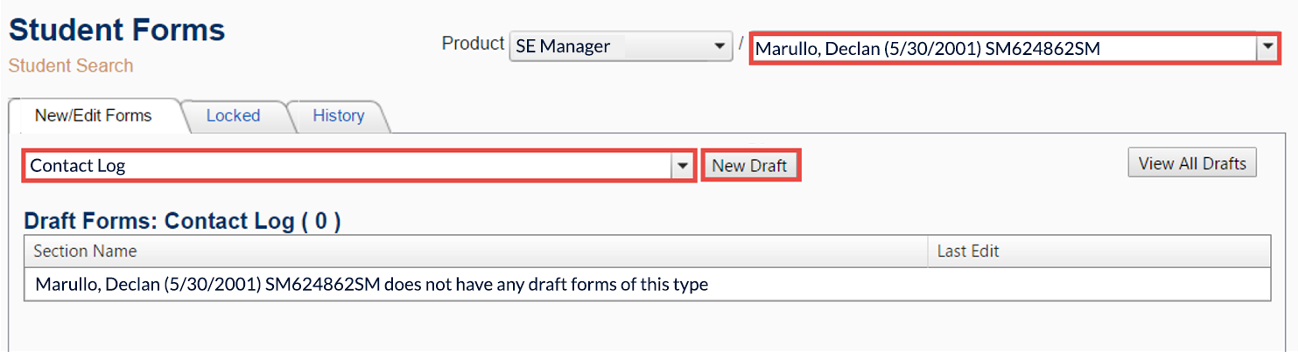Click the Student Forms page heading
The image size is (1299, 352).
pos(117,30)
